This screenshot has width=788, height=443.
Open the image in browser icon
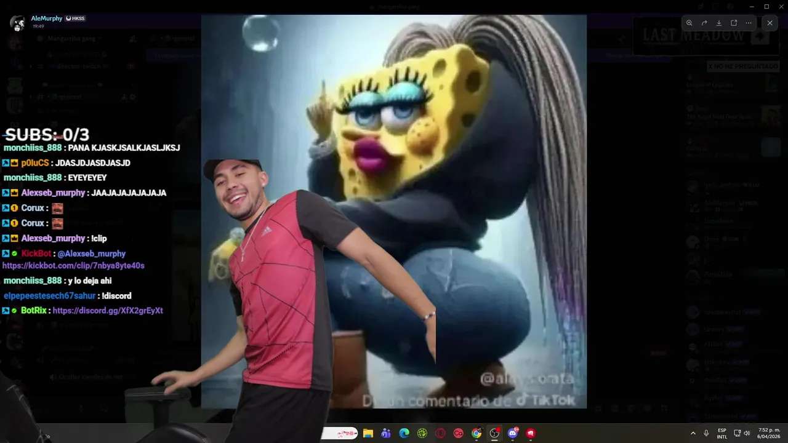coord(734,23)
